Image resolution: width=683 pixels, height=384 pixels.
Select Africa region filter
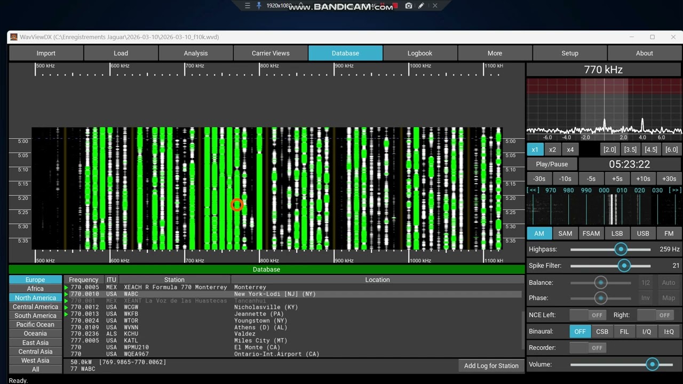[35, 289]
